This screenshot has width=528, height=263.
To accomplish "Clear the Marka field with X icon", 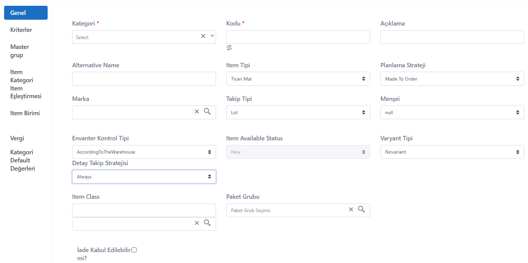I will pos(197,111).
